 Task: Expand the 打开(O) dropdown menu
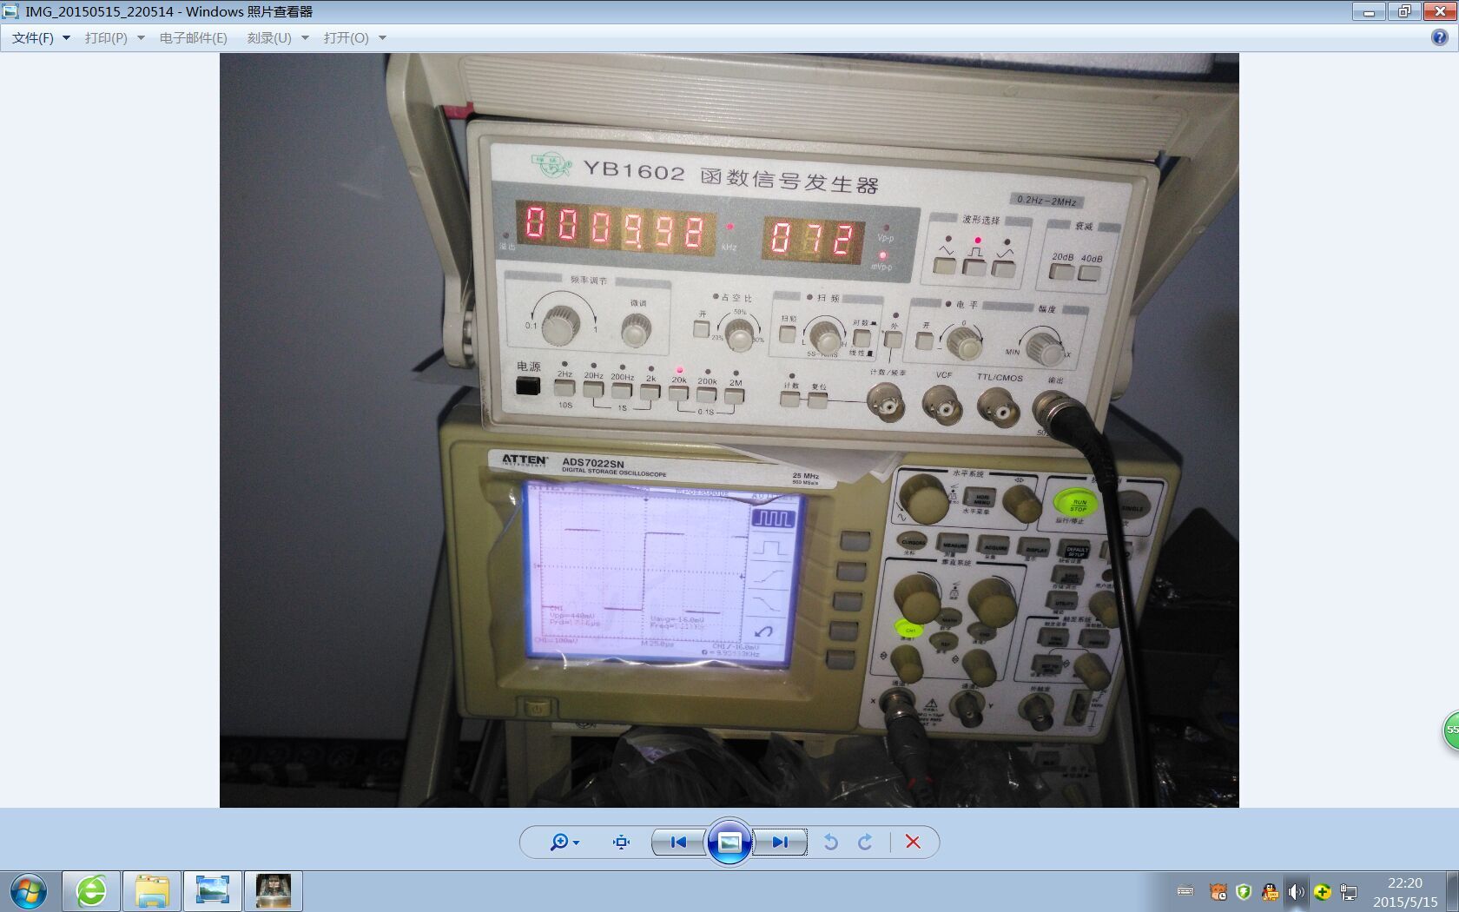(354, 38)
